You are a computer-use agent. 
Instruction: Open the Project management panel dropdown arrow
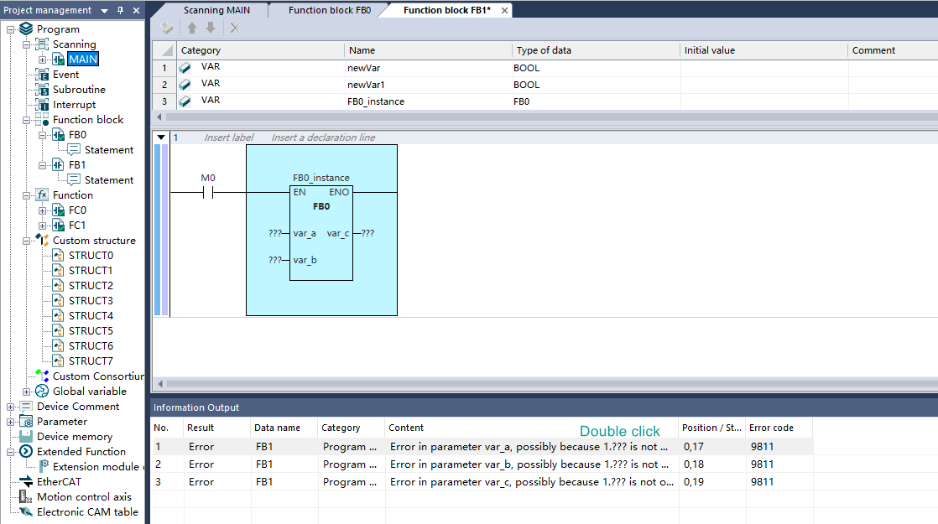pos(104,11)
